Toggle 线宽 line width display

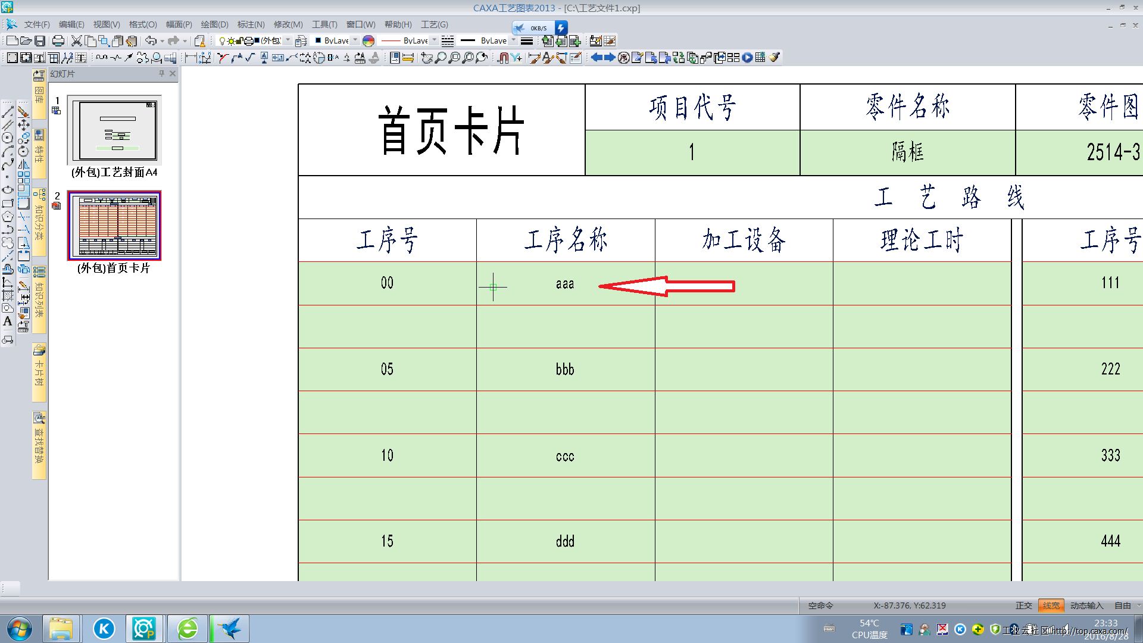[x=1051, y=605]
